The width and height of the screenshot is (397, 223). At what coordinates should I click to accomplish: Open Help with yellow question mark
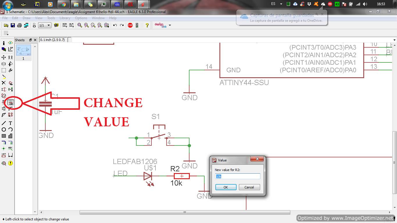147,25
